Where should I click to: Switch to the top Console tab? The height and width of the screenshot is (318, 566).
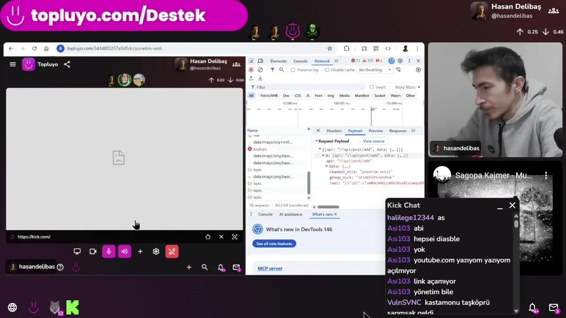pyautogui.click(x=300, y=61)
